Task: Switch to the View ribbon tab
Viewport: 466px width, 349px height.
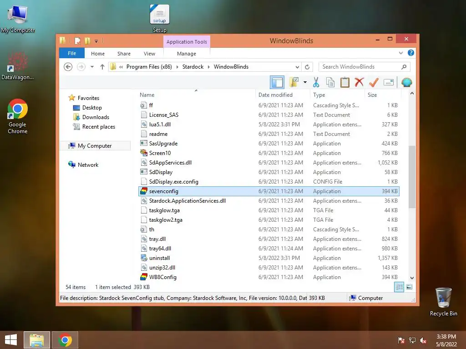Action: click(x=149, y=54)
